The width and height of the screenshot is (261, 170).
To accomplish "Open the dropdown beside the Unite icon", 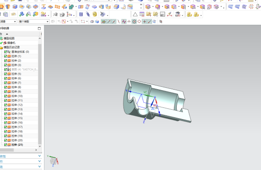I will pyautogui.click(x=76, y=7).
